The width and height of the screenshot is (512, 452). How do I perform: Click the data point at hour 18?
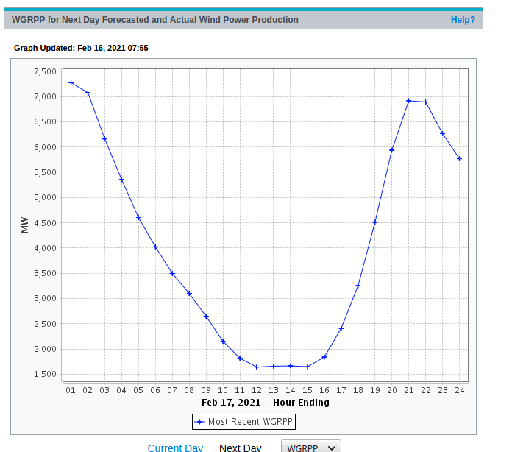click(358, 286)
